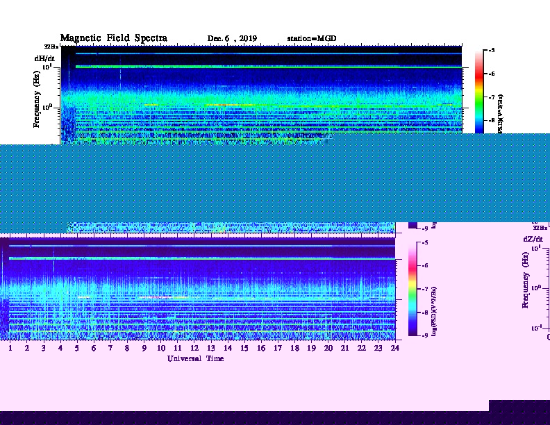The height and width of the screenshot is (425, 550).
Task: Click the "Universal Time" axis title
Action: click(195, 358)
